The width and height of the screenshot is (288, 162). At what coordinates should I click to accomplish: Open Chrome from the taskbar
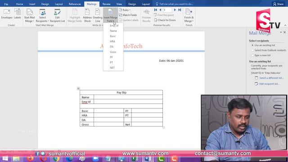(x=56, y=158)
